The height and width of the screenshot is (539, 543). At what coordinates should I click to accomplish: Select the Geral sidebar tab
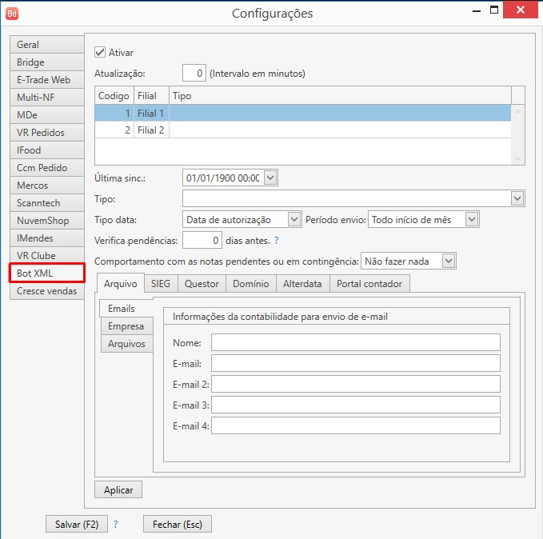[x=47, y=45]
